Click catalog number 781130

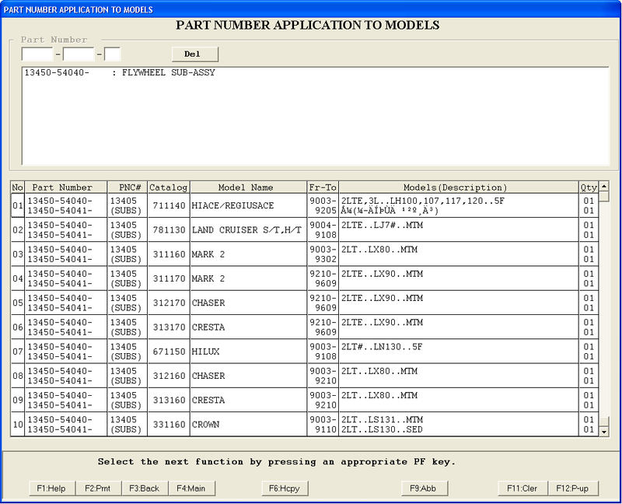pos(169,229)
